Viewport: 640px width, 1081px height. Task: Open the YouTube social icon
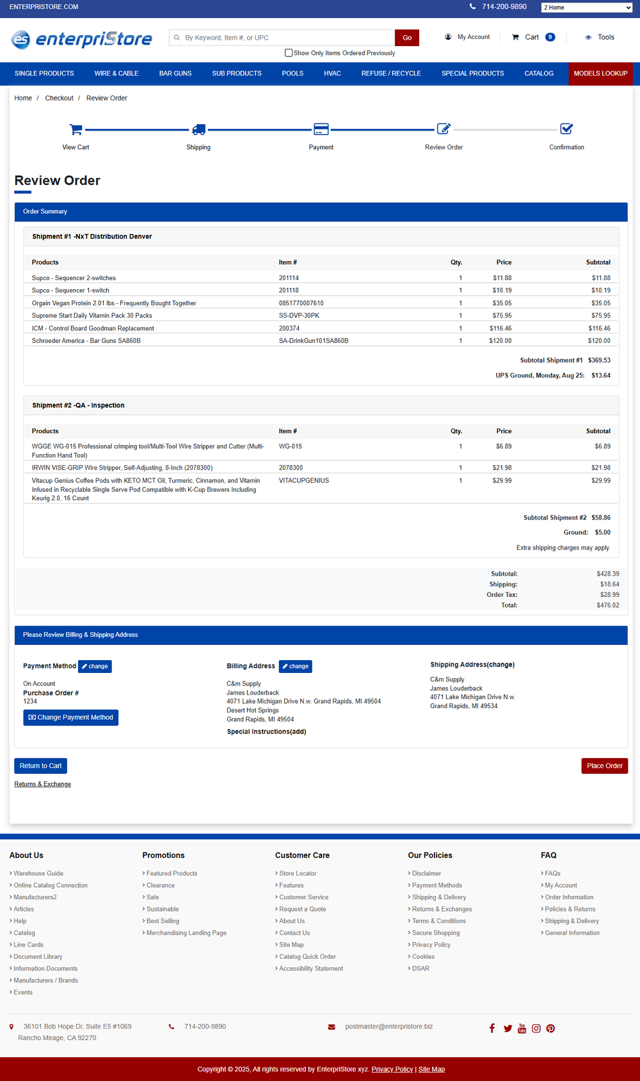[522, 1029]
